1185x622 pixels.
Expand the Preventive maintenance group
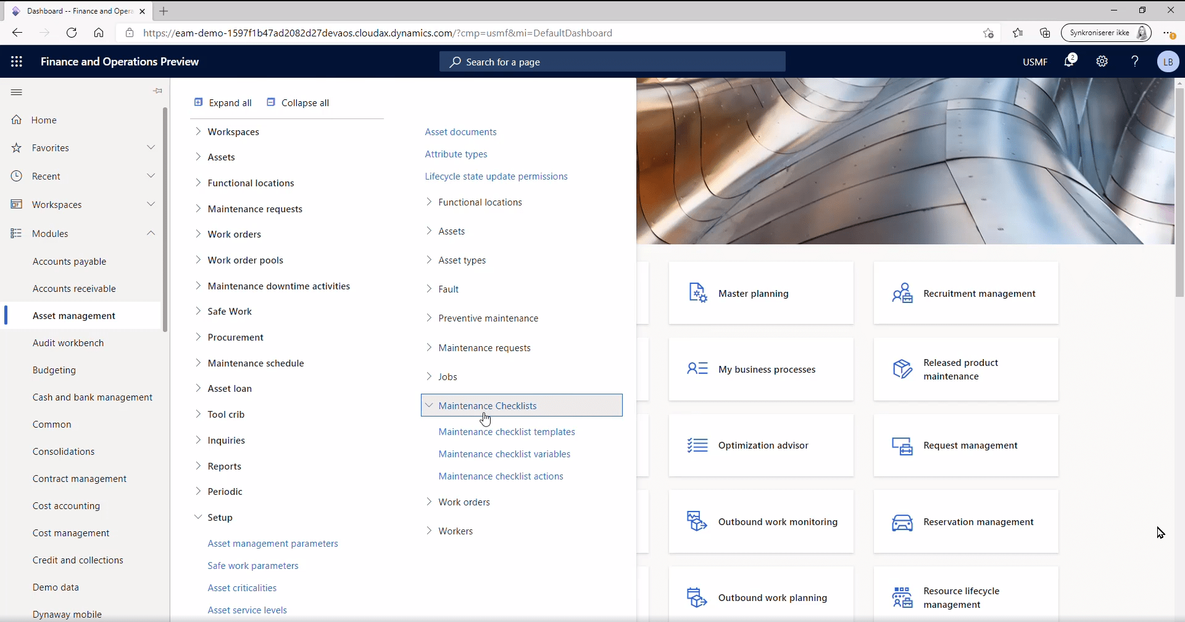tap(429, 318)
